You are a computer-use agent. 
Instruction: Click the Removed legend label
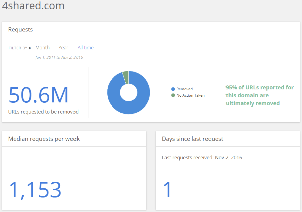point(185,89)
